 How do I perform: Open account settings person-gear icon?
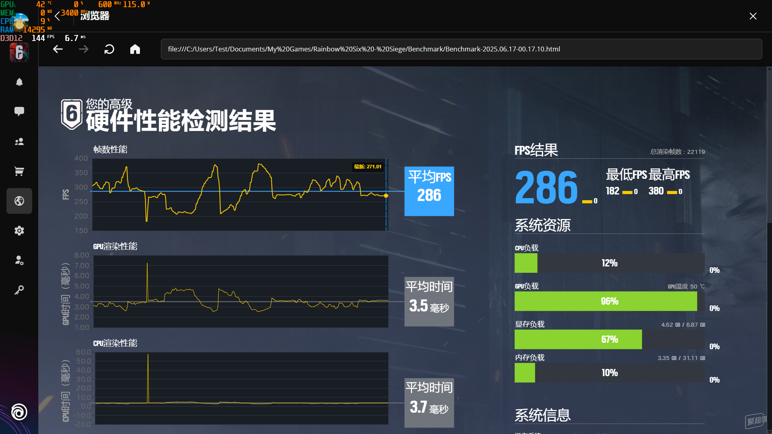[x=19, y=260]
